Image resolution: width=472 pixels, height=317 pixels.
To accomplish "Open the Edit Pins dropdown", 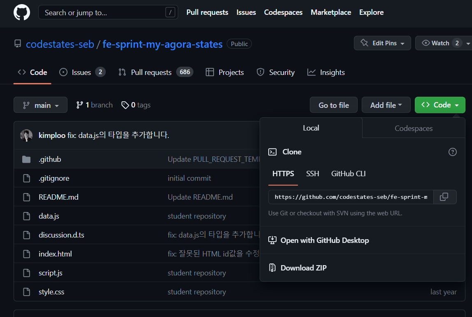I will [x=382, y=43].
